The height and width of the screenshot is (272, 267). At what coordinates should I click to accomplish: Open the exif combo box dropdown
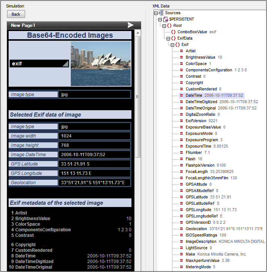[x=65, y=64]
